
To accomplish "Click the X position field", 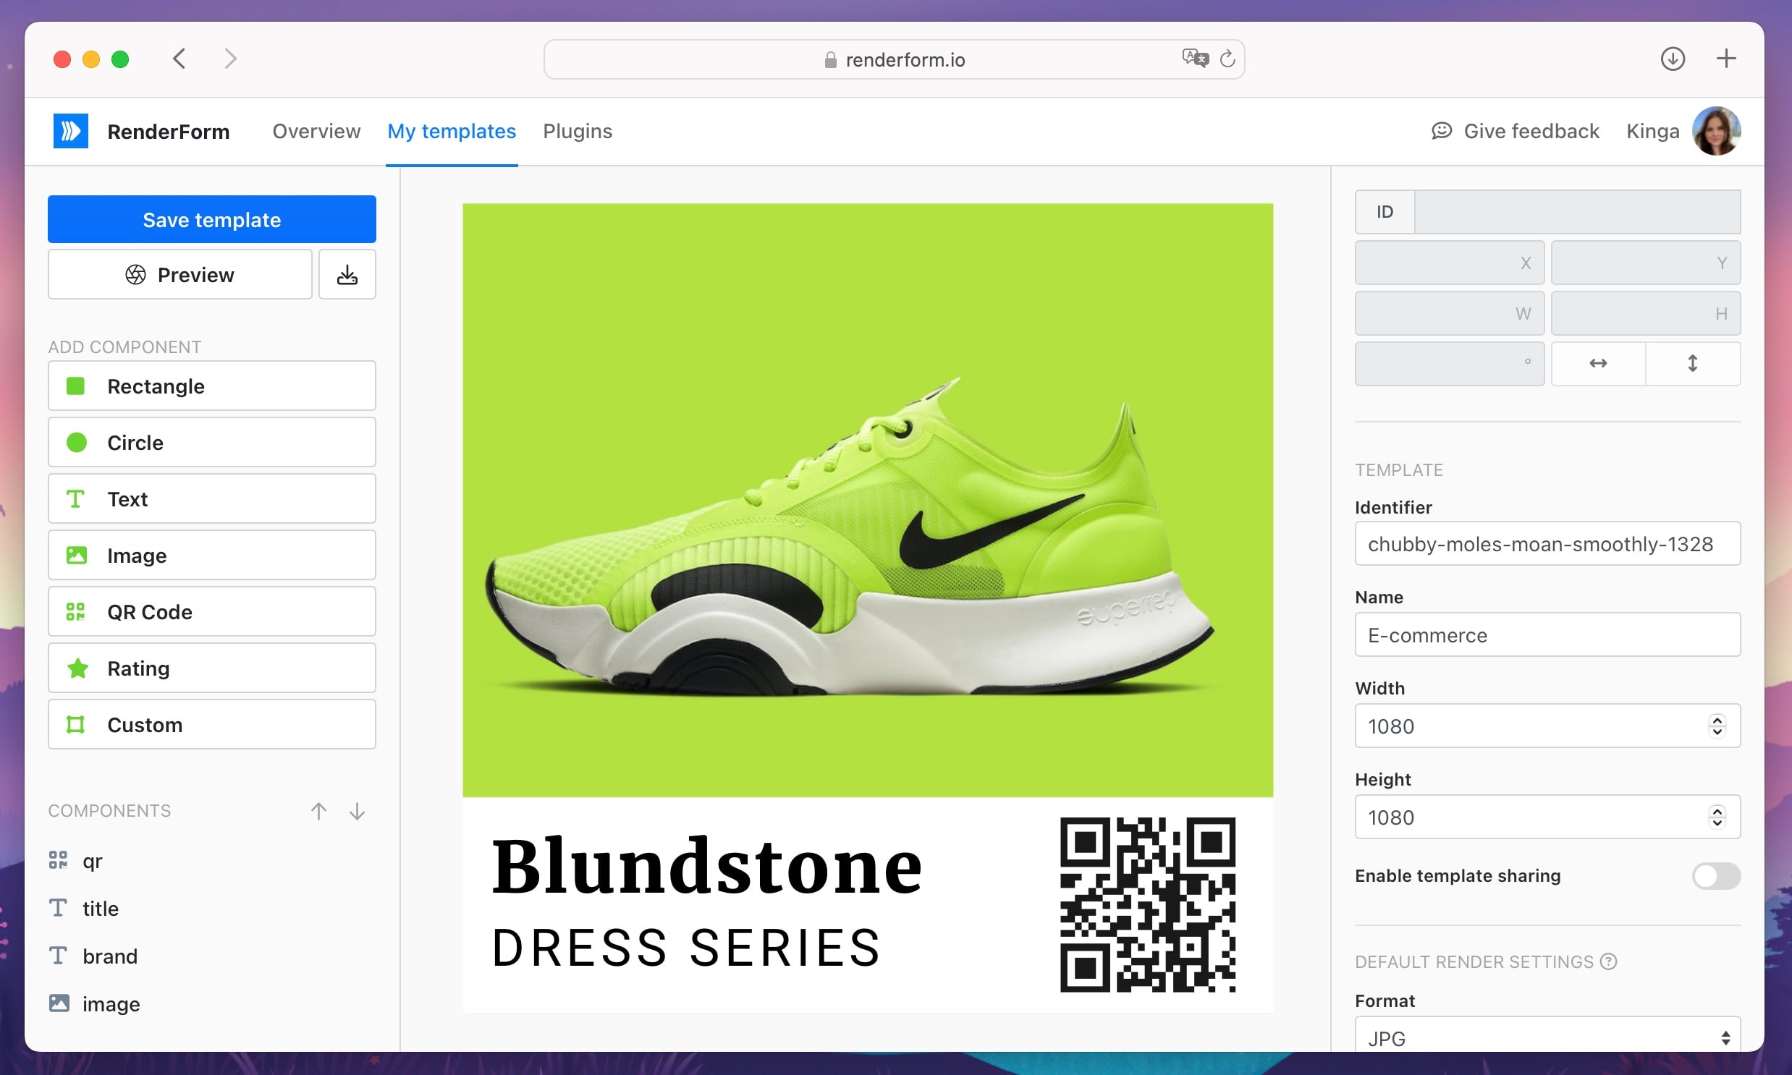I will (1449, 262).
